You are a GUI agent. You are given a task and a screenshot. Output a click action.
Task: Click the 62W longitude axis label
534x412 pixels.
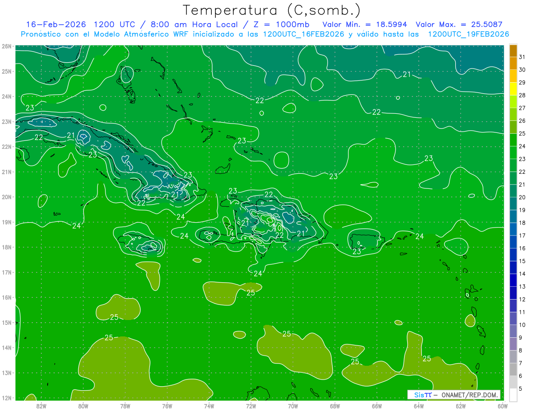click(461, 406)
